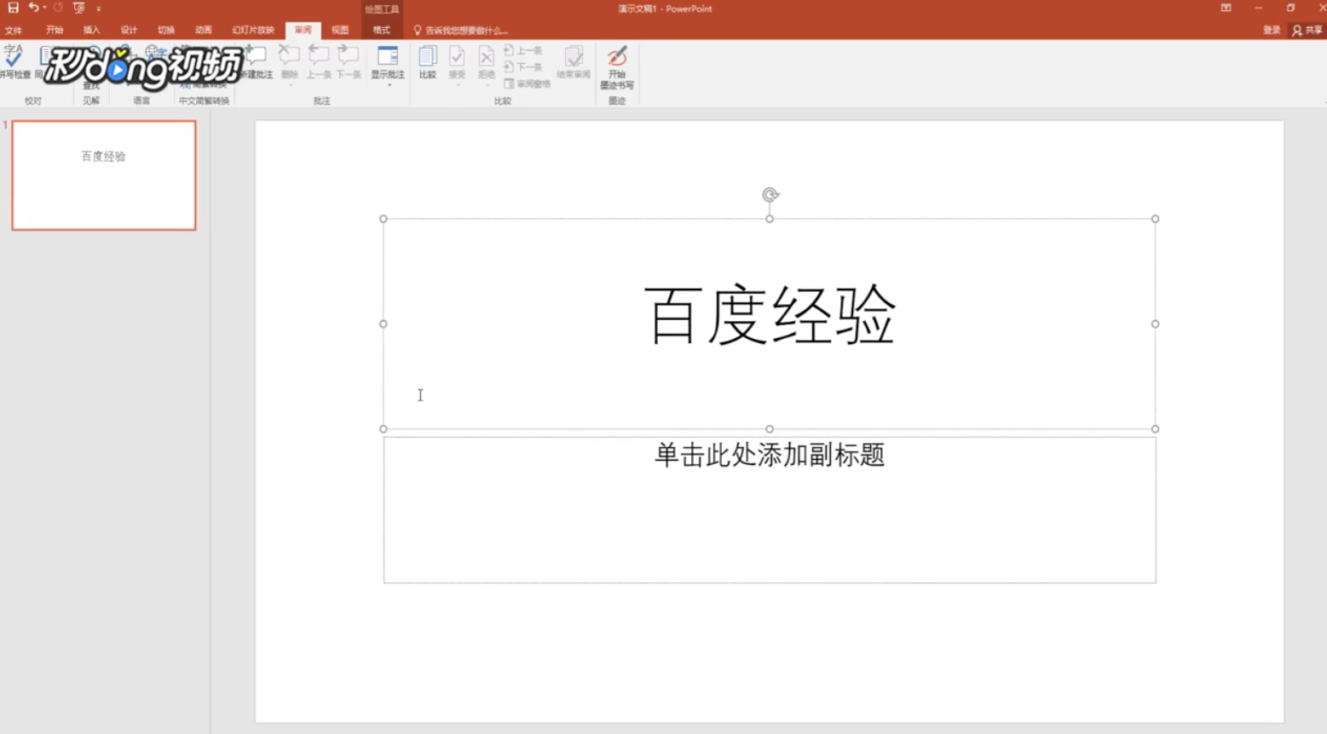Expand the 显示批注 dropdown arrow
The height and width of the screenshot is (734, 1327).
click(x=388, y=84)
